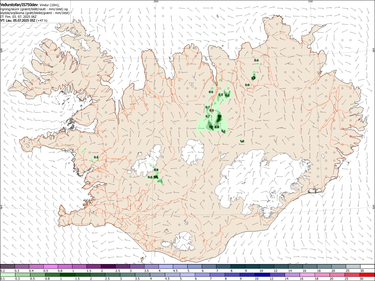Pick the bright red swatch labeled 30 lower scale
This screenshot has height=281, width=375.
[367, 275]
